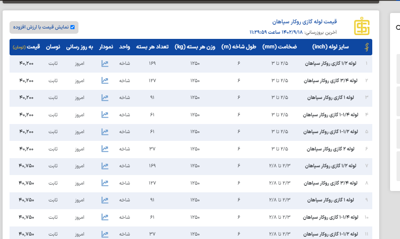Image resolution: width=400 pixels, height=239 pixels.
Task: Toggle the نمایش قیمت با ارزش افزوده checkbox
Action: pyautogui.click(x=72, y=27)
